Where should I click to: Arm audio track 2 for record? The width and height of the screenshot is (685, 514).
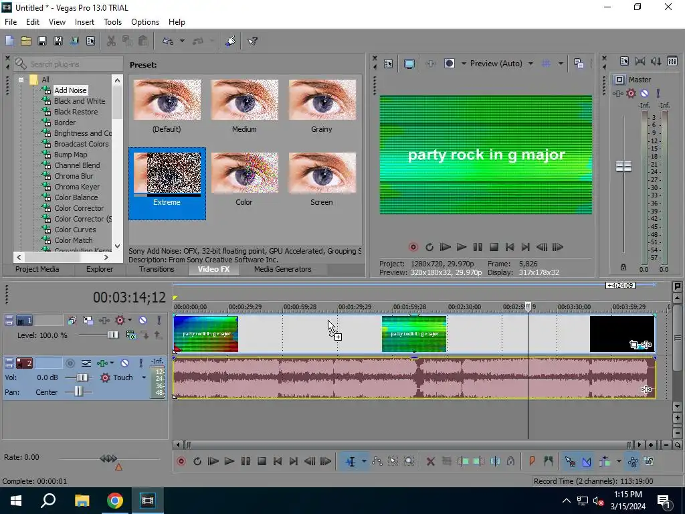(x=70, y=363)
